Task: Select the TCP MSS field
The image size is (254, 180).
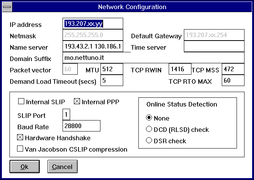Action: point(233,69)
